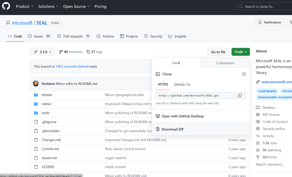Open the Code of conduct link
This screenshot has width=292, height=177.
pos(275,122)
